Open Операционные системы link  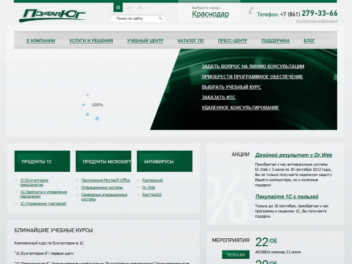coord(102,187)
